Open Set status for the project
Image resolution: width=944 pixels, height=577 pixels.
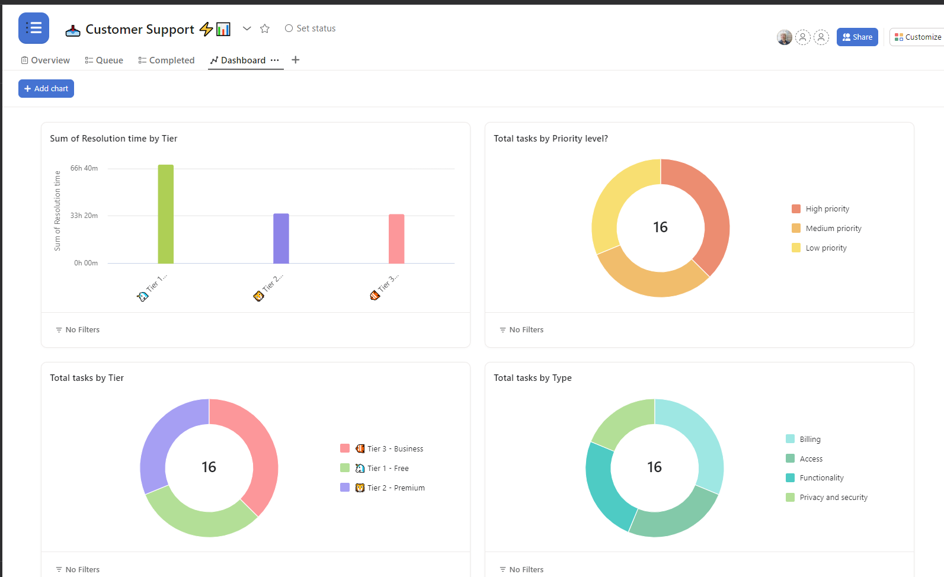click(310, 28)
